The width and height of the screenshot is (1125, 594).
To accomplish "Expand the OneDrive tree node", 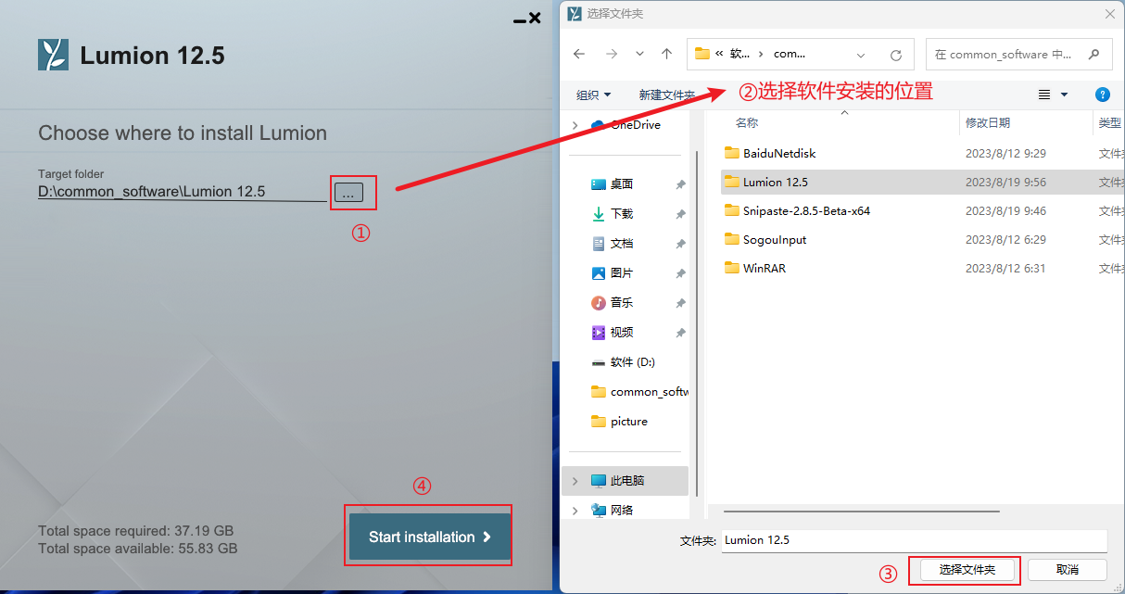I will (x=575, y=124).
